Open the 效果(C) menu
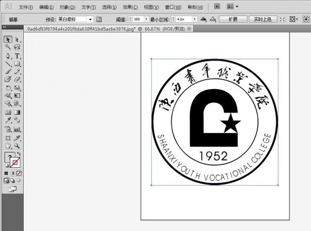This screenshot has width=311, height=231. click(130, 7)
